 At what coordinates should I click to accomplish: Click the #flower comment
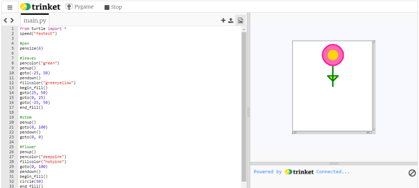pyautogui.click(x=28, y=147)
